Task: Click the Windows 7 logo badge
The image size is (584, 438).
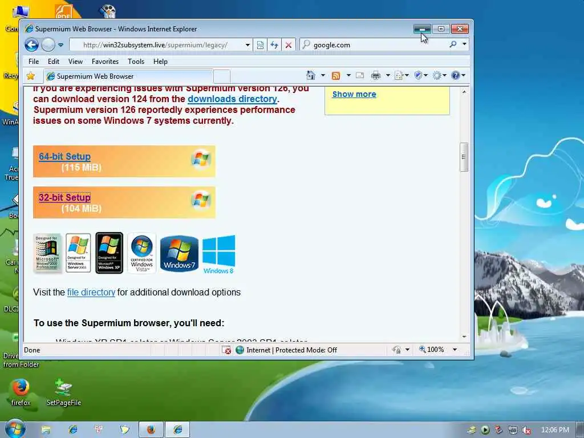Action: click(x=179, y=254)
